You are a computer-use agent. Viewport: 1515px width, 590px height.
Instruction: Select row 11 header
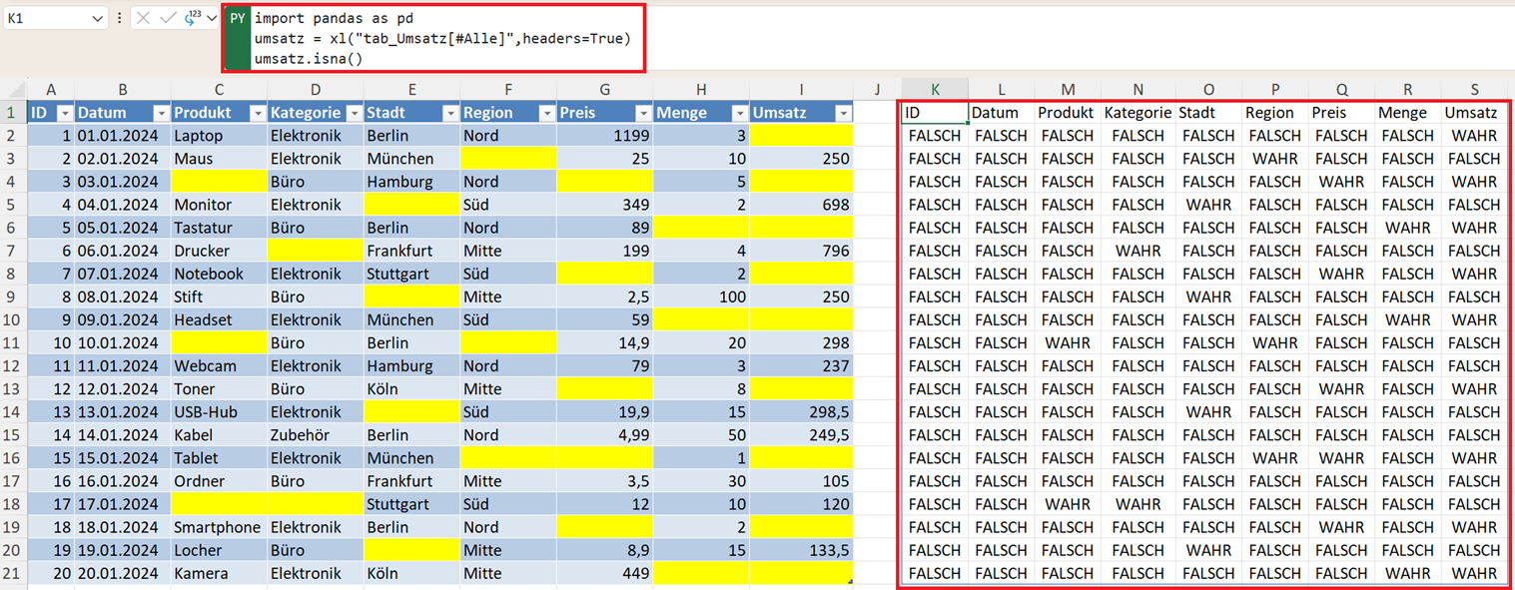[x=13, y=342]
